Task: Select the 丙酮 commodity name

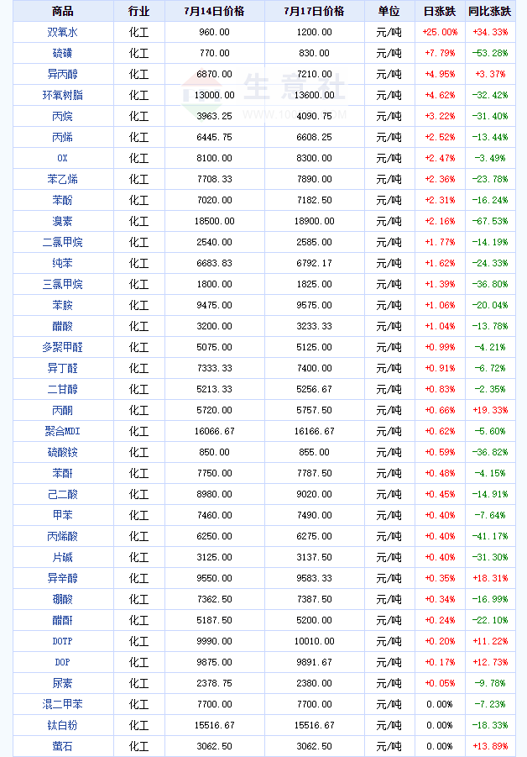Action: click(x=62, y=410)
